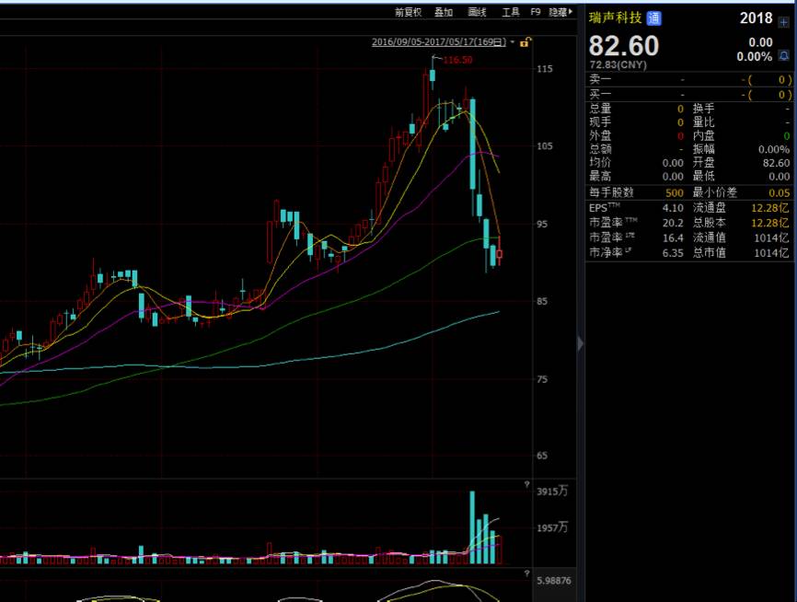
Task: Open the 工具 tools menu
Action: 511,12
